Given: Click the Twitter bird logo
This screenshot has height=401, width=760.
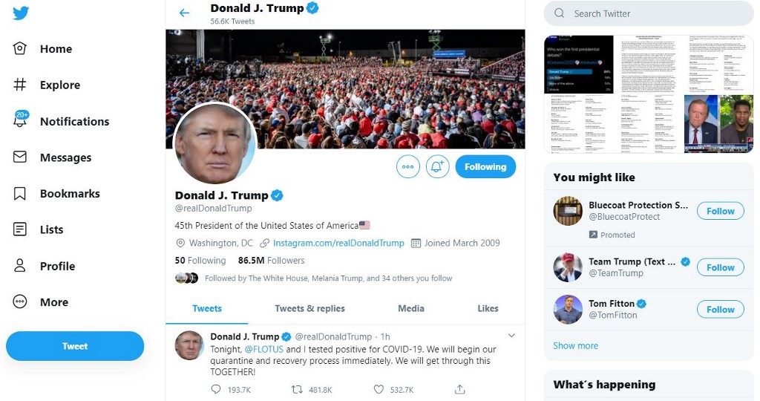Looking at the screenshot, I should pos(21,13).
